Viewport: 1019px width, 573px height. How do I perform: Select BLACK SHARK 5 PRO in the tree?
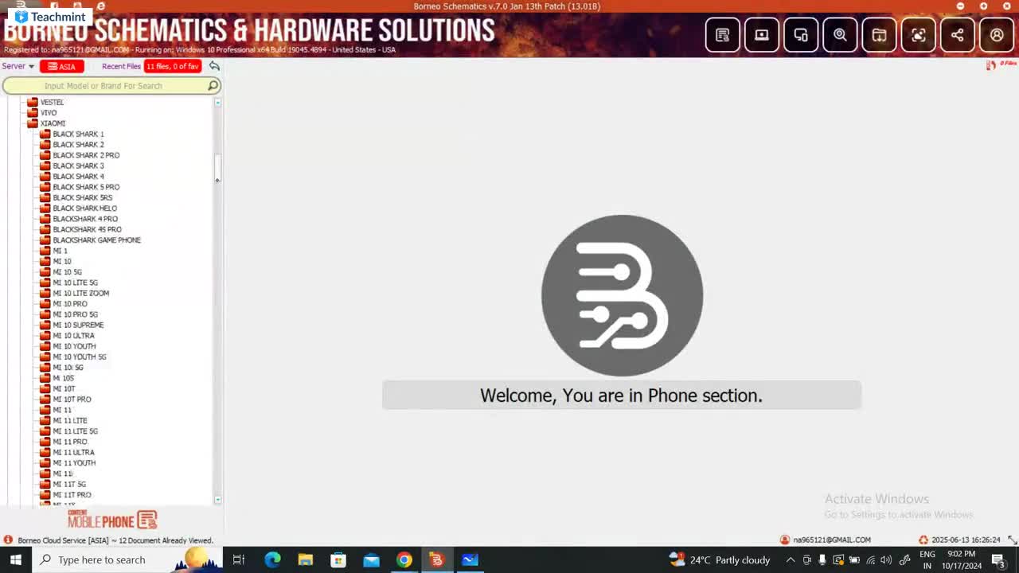(x=86, y=187)
